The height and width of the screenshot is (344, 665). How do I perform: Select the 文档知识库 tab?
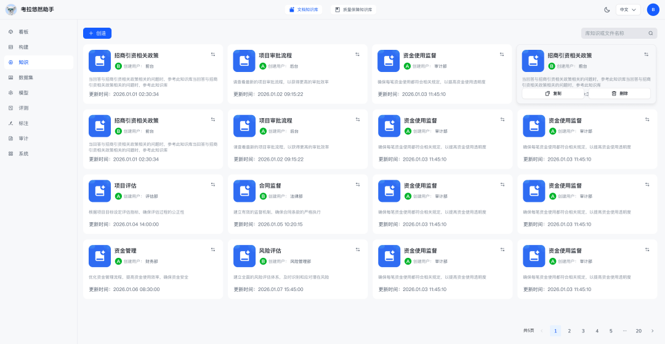click(304, 10)
